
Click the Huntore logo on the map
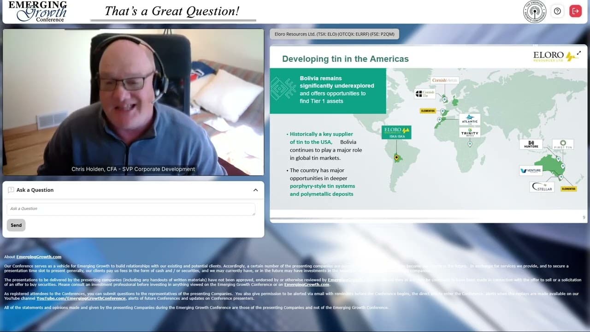(x=531, y=144)
